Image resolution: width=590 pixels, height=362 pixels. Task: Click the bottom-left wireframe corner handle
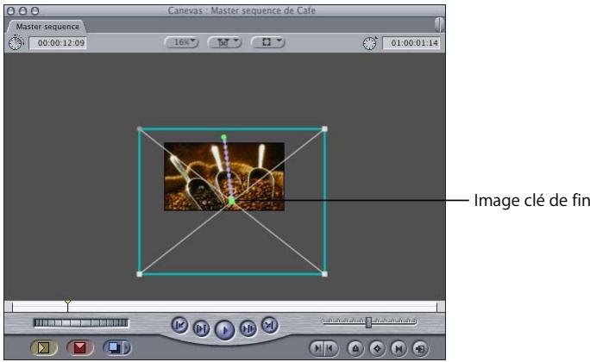[139, 274]
